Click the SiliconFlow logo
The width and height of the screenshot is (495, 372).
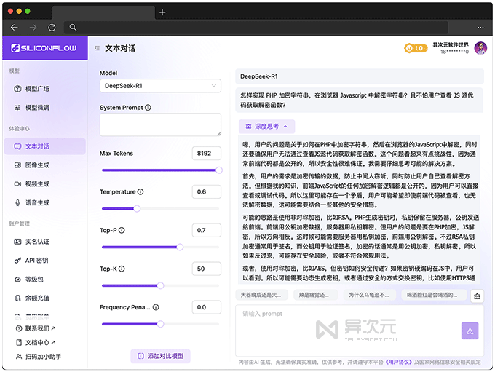(44, 48)
